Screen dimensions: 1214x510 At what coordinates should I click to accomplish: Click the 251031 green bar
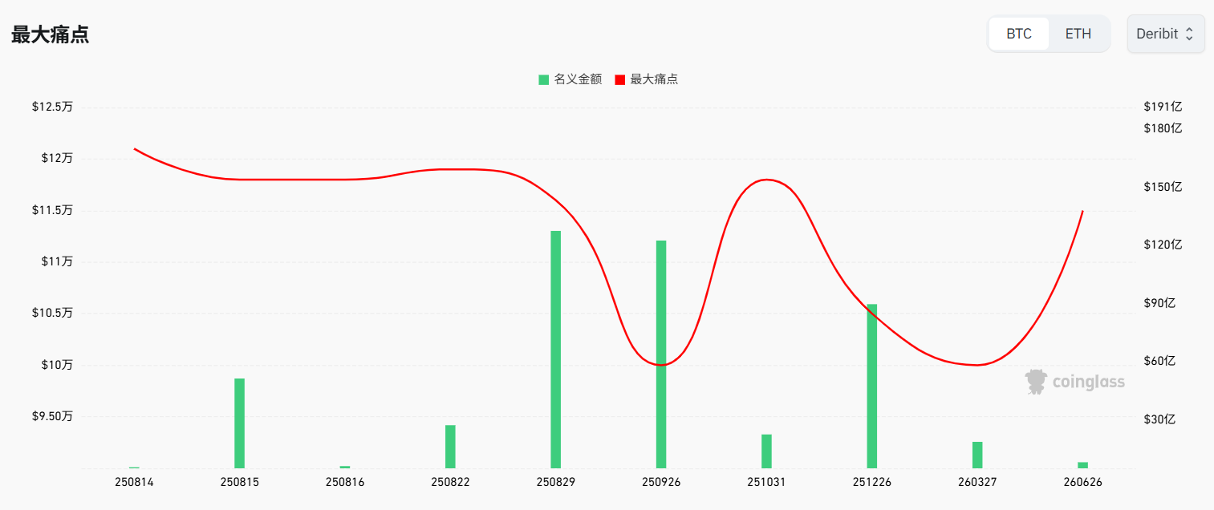pyautogui.click(x=766, y=451)
